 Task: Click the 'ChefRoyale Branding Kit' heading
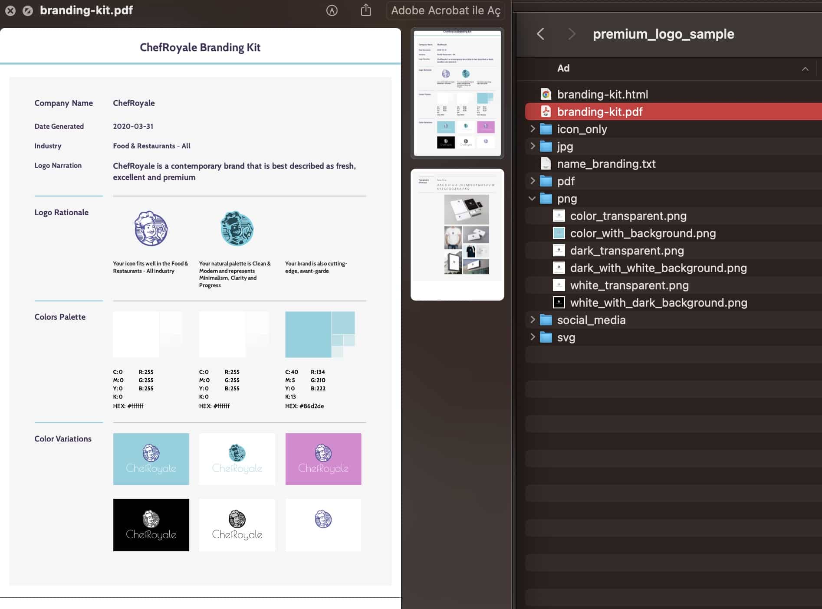(x=200, y=47)
